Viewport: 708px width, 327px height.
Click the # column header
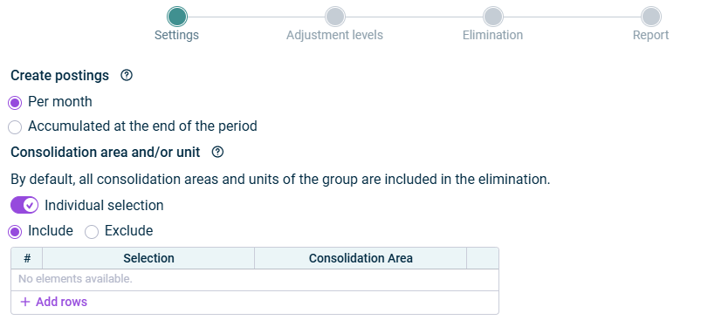click(x=27, y=258)
